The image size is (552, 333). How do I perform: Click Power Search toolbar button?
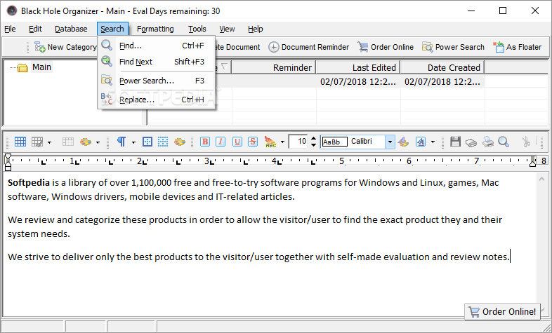pos(454,47)
